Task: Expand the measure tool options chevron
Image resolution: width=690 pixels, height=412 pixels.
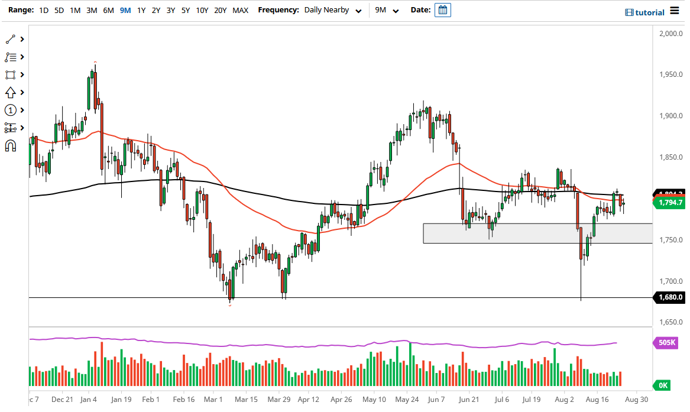Action: (22, 128)
